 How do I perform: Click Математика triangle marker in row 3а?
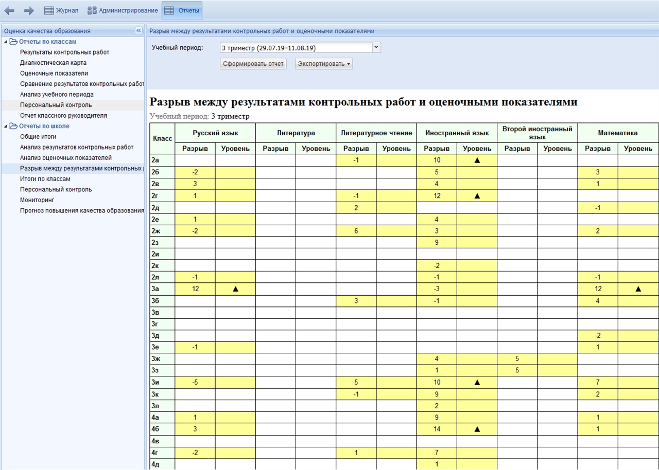coord(638,289)
